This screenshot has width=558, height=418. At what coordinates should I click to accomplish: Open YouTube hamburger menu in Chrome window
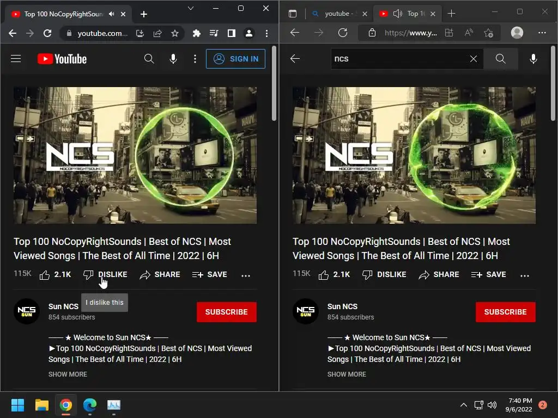pyautogui.click(x=16, y=59)
